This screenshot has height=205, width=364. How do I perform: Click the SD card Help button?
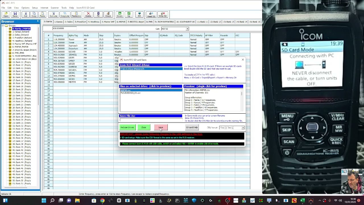tap(192, 127)
